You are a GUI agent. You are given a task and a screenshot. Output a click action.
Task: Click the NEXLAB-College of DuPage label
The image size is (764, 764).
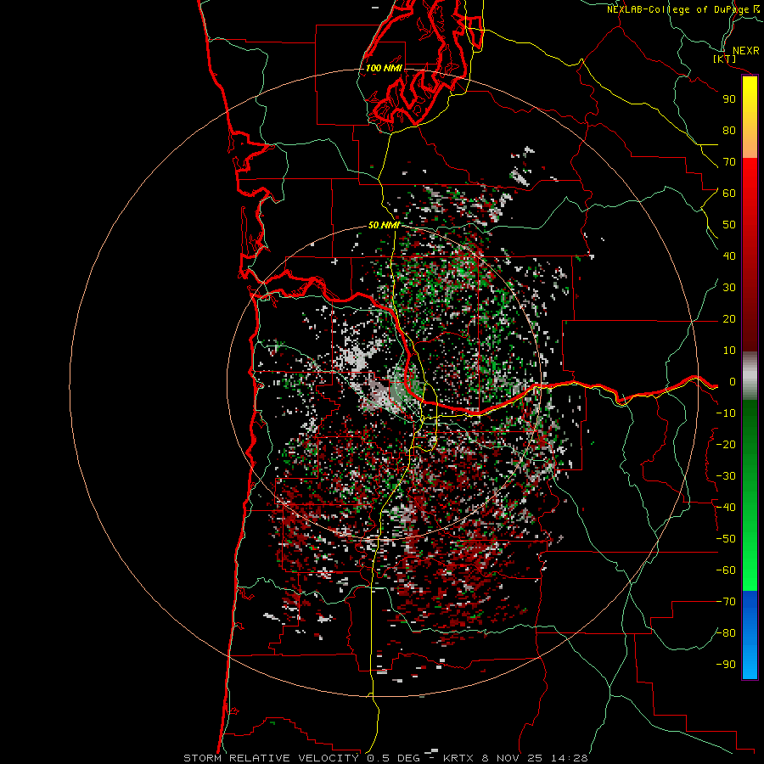(x=678, y=9)
